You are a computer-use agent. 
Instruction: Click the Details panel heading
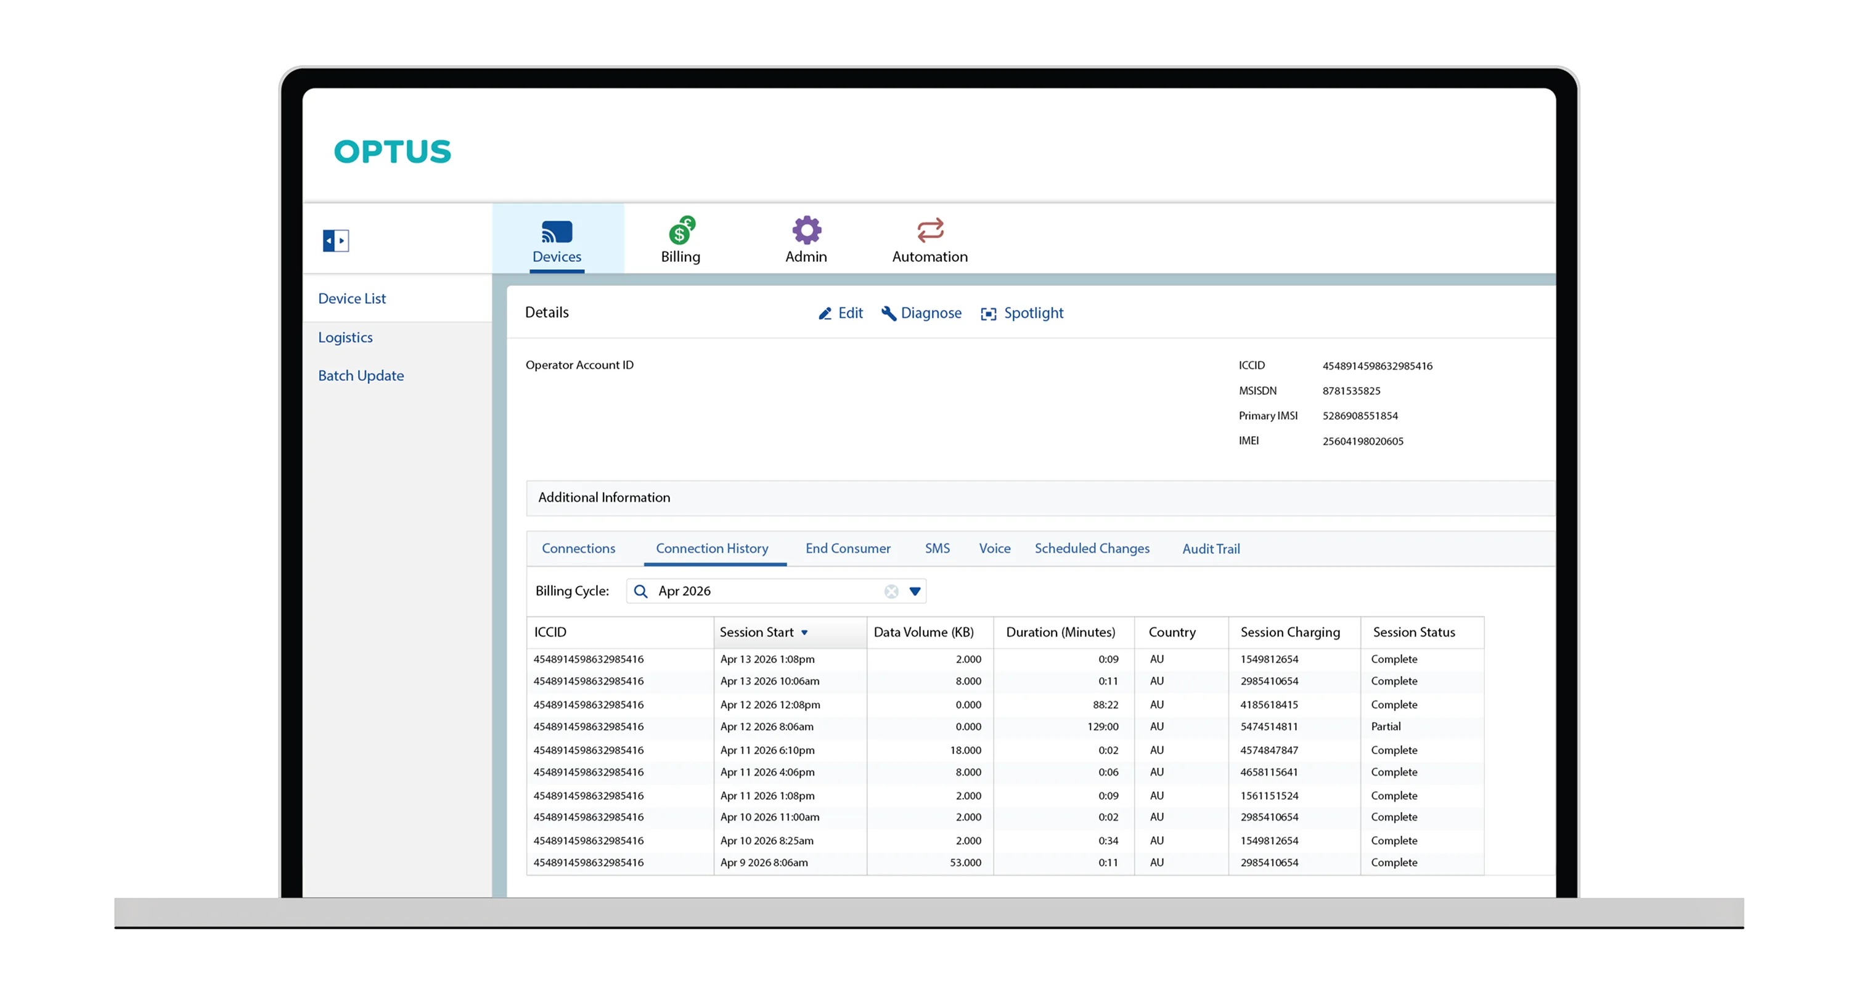[x=546, y=312]
